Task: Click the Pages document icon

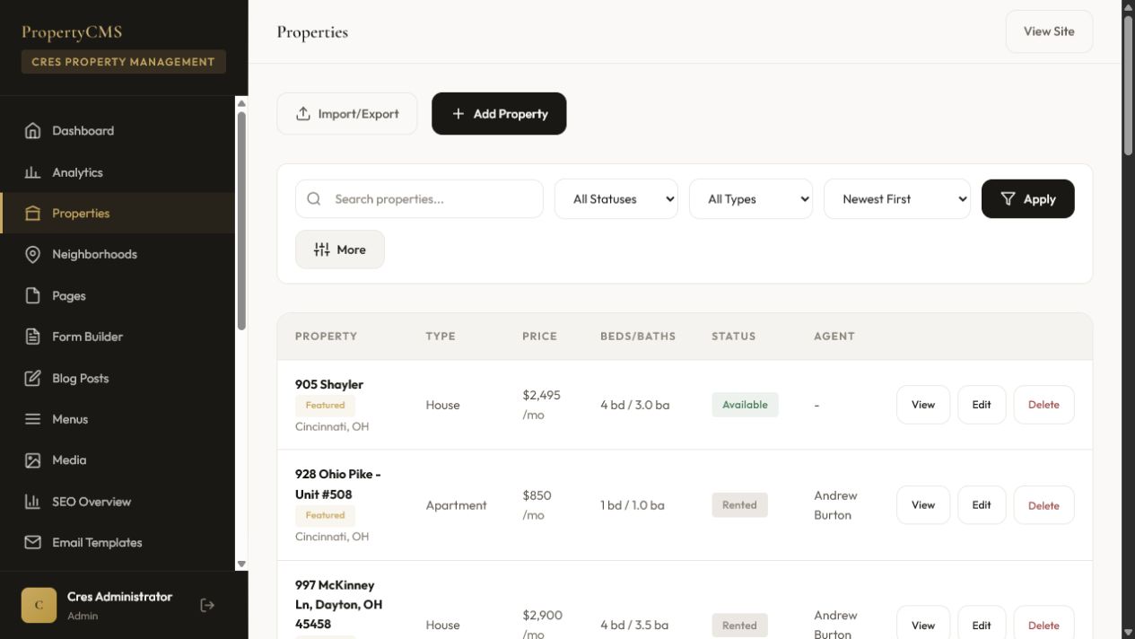Action: pyautogui.click(x=32, y=296)
